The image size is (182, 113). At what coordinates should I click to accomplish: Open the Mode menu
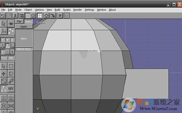tap(18, 10)
